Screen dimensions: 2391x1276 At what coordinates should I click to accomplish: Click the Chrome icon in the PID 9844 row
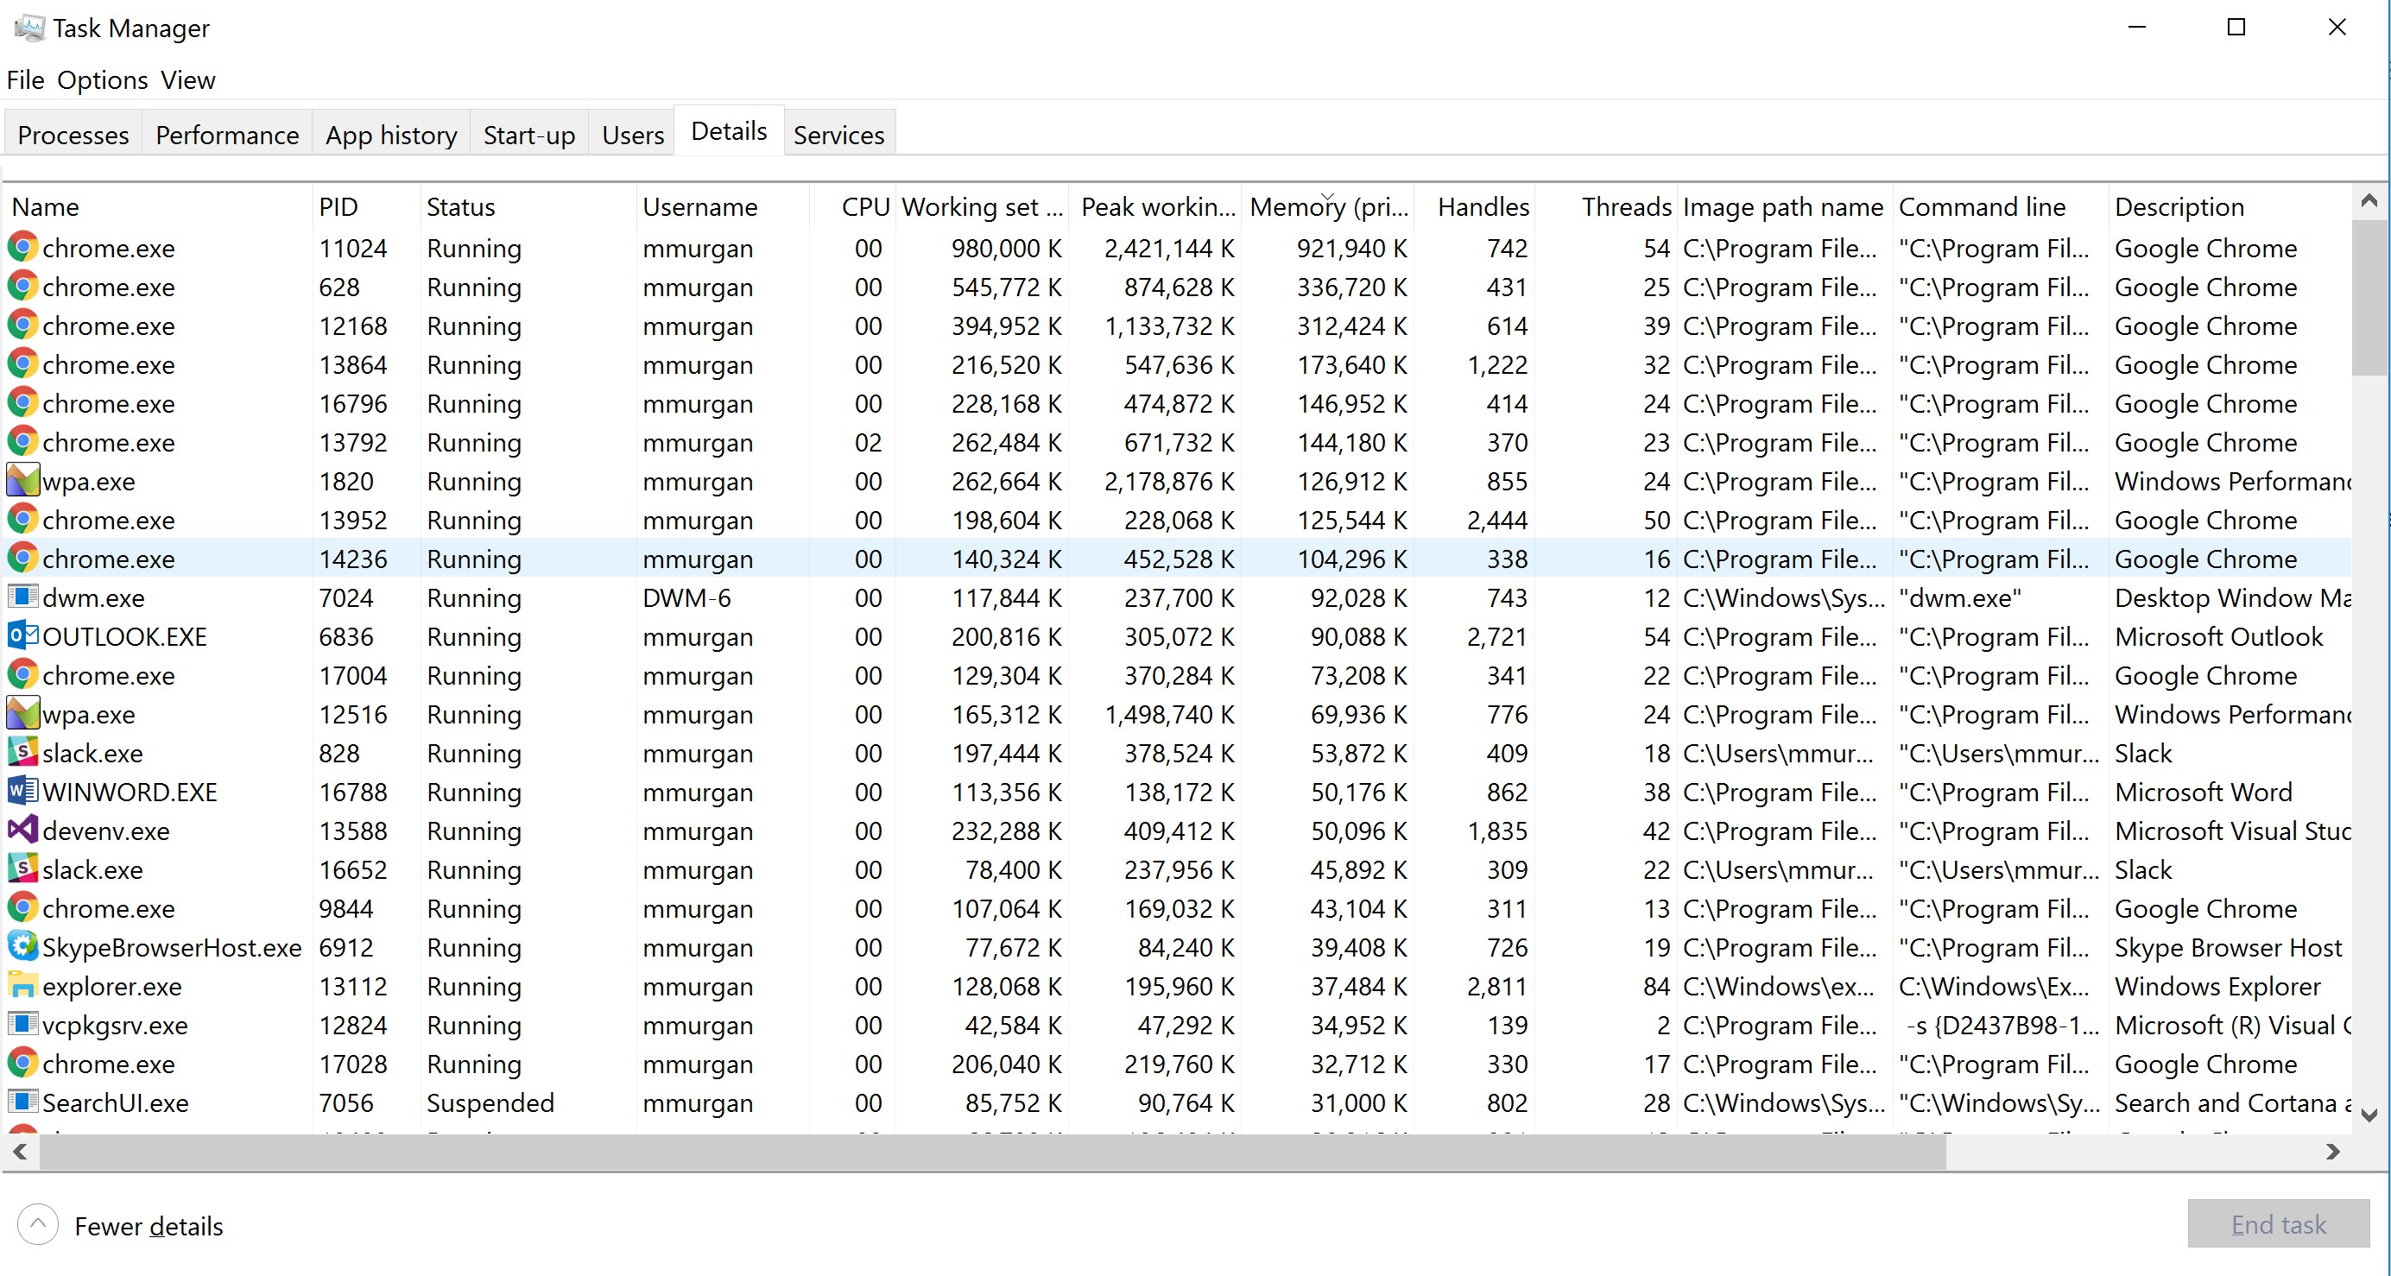click(23, 907)
